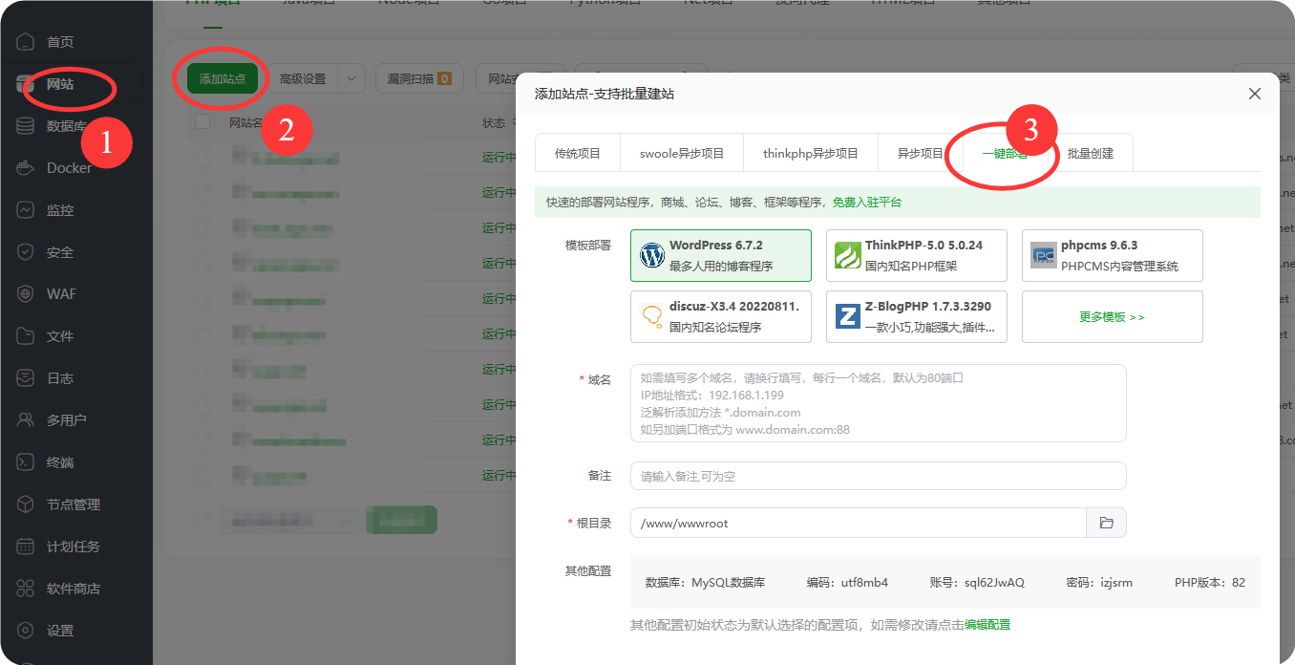Switch to the 批量创建 tab
The image size is (1295, 665).
[1090, 153]
